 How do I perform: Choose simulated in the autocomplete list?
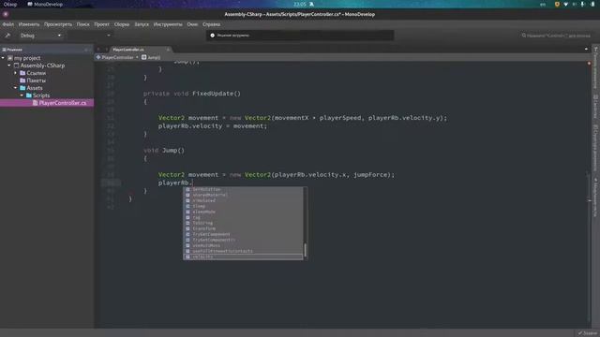click(x=243, y=200)
